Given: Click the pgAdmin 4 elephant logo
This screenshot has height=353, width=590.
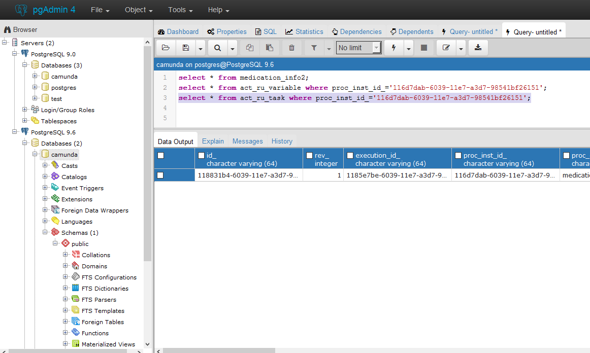Looking at the screenshot, I should tap(21, 10).
